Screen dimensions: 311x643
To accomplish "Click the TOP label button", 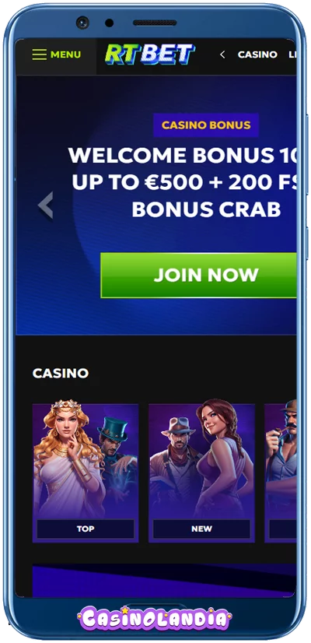I will click(x=86, y=529).
